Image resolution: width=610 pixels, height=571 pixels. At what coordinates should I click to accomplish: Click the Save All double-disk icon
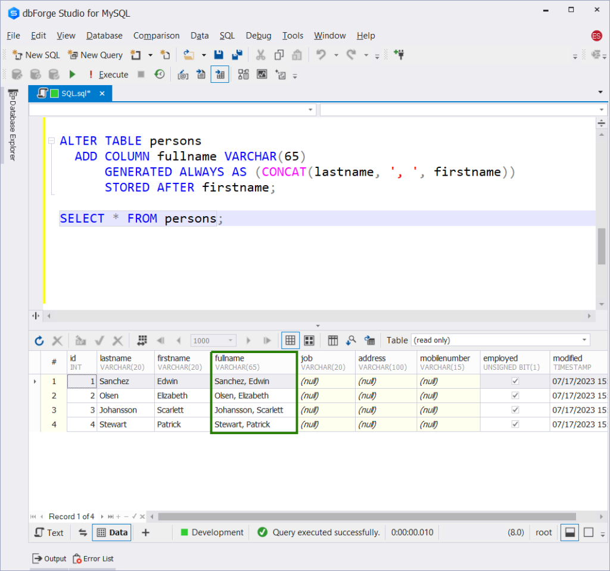click(x=237, y=55)
